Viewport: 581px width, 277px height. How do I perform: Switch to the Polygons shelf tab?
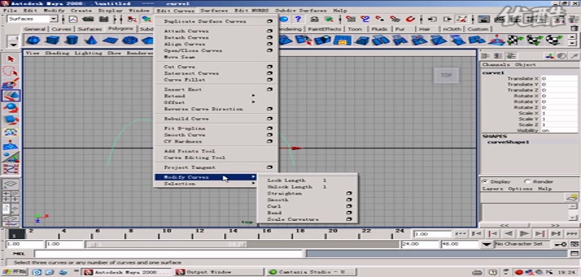tap(121, 29)
